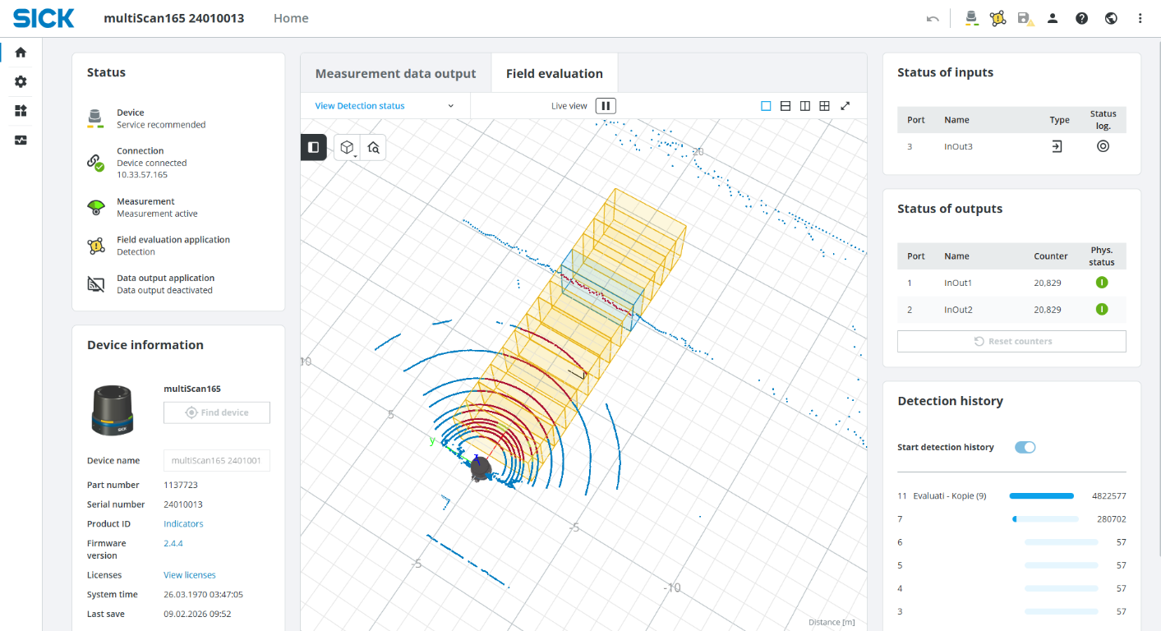
Task: Reset view with home zoom icon
Action: click(373, 148)
